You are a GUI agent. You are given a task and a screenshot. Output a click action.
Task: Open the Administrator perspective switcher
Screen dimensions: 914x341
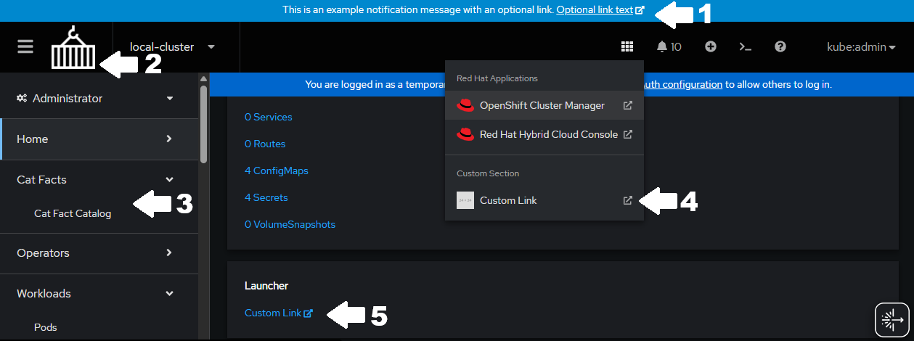pos(95,98)
